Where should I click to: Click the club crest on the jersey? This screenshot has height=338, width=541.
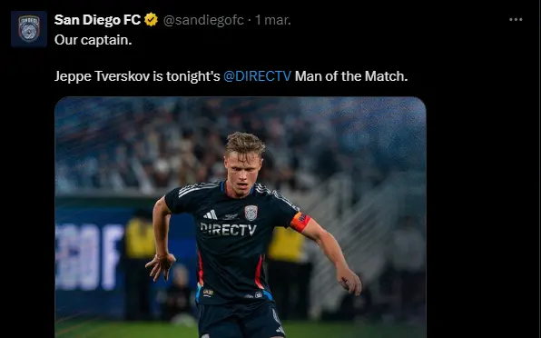251,213
